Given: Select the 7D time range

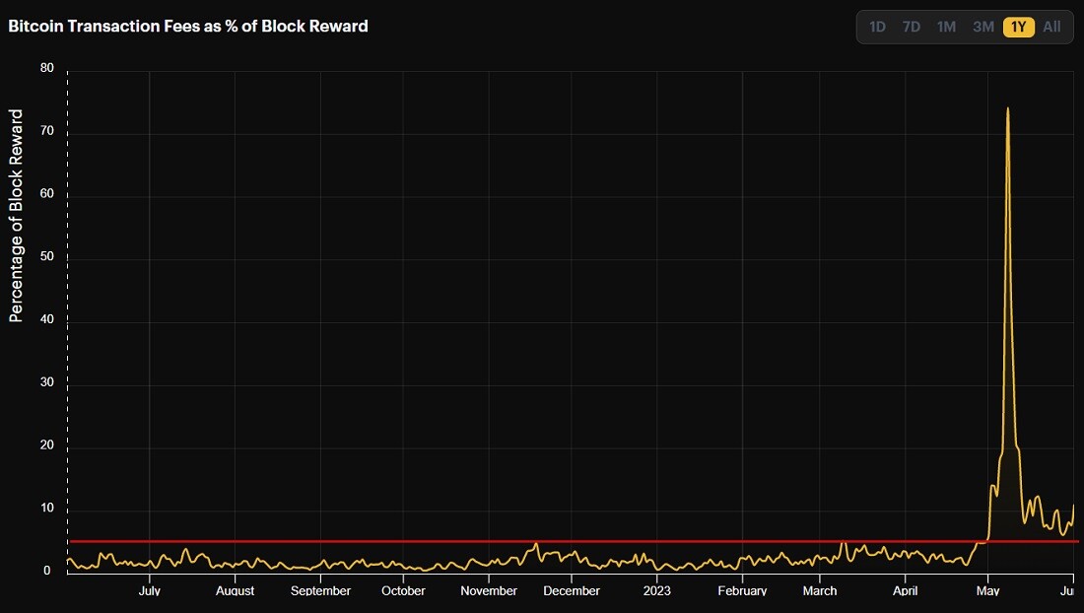Looking at the screenshot, I should click(912, 27).
